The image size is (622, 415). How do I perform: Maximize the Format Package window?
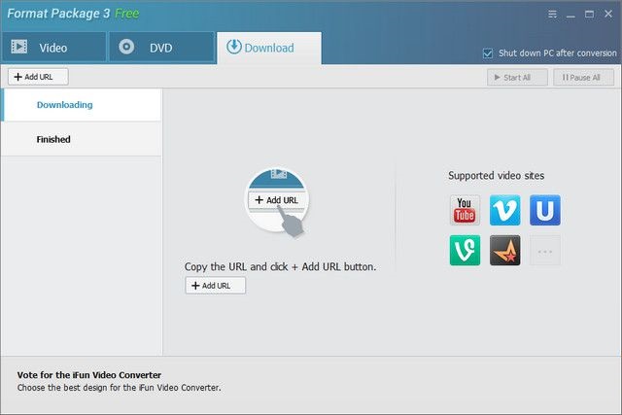[590, 15]
